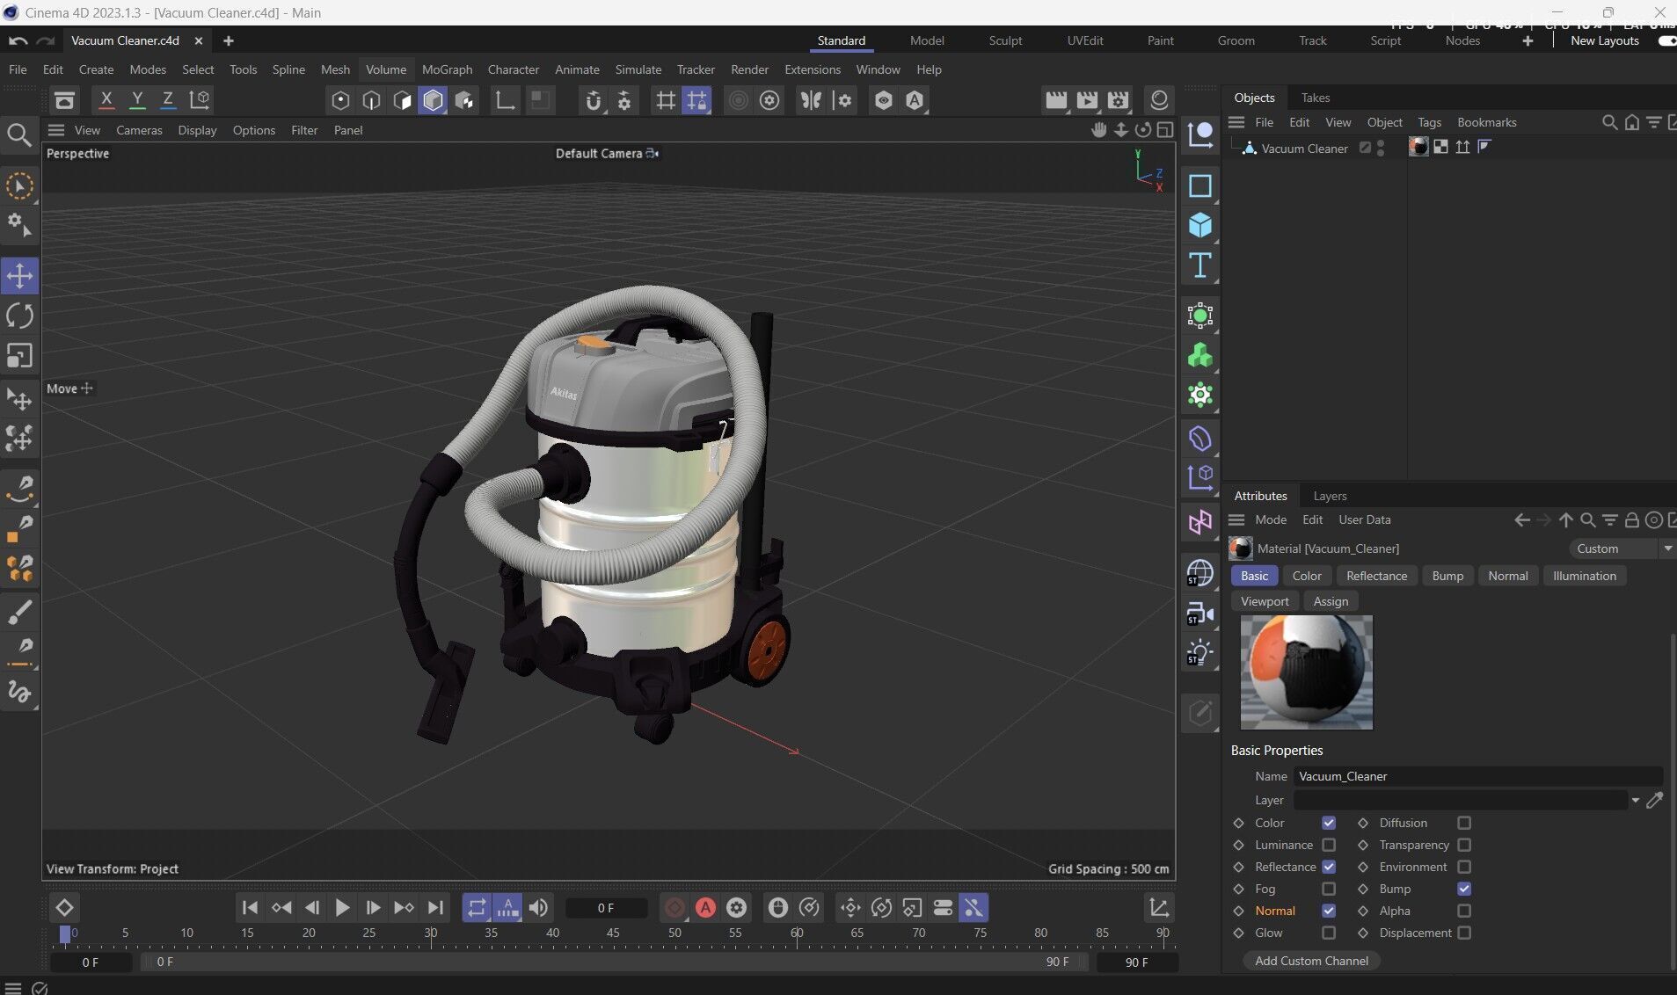
Task: Enable the Fog channel checkbox
Action: (1329, 889)
